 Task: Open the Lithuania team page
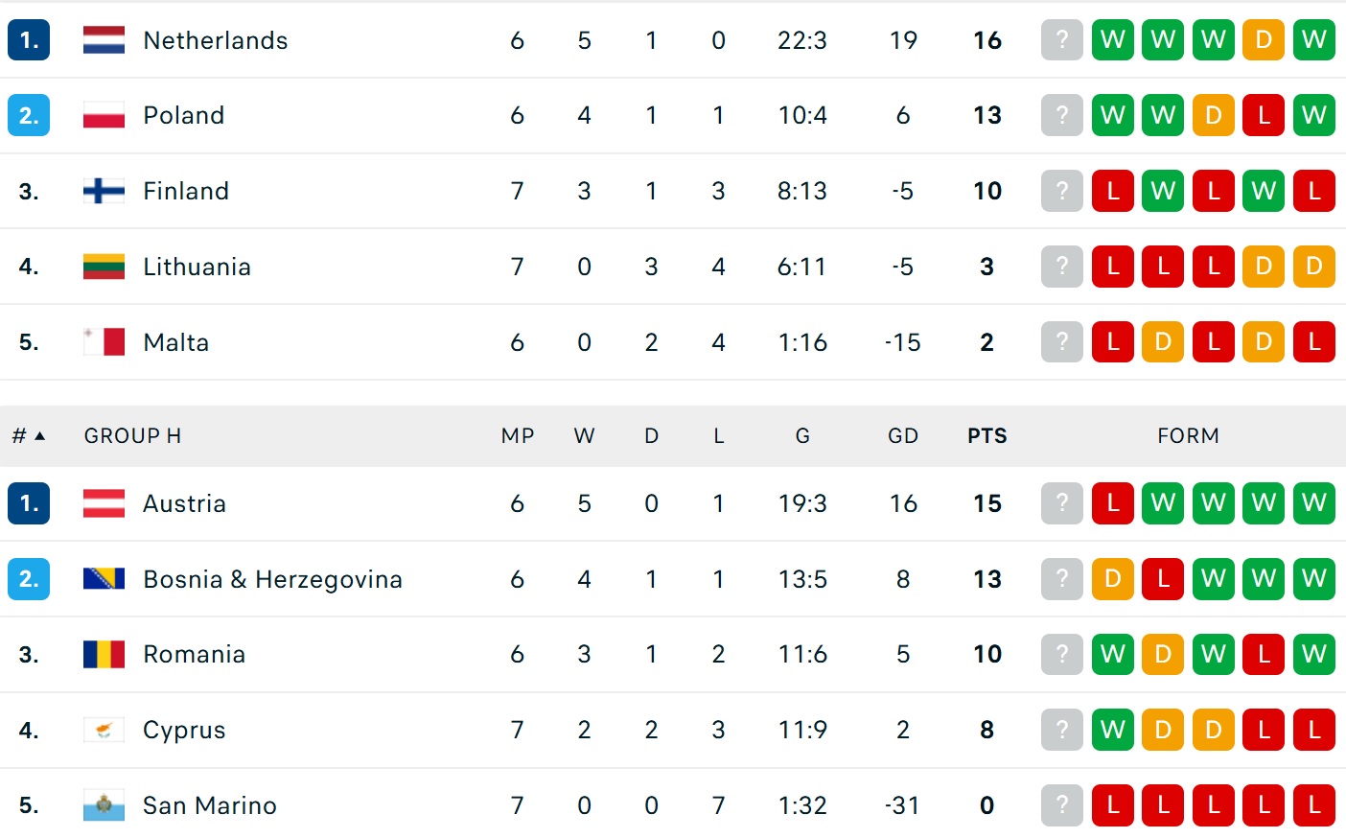pos(197,267)
